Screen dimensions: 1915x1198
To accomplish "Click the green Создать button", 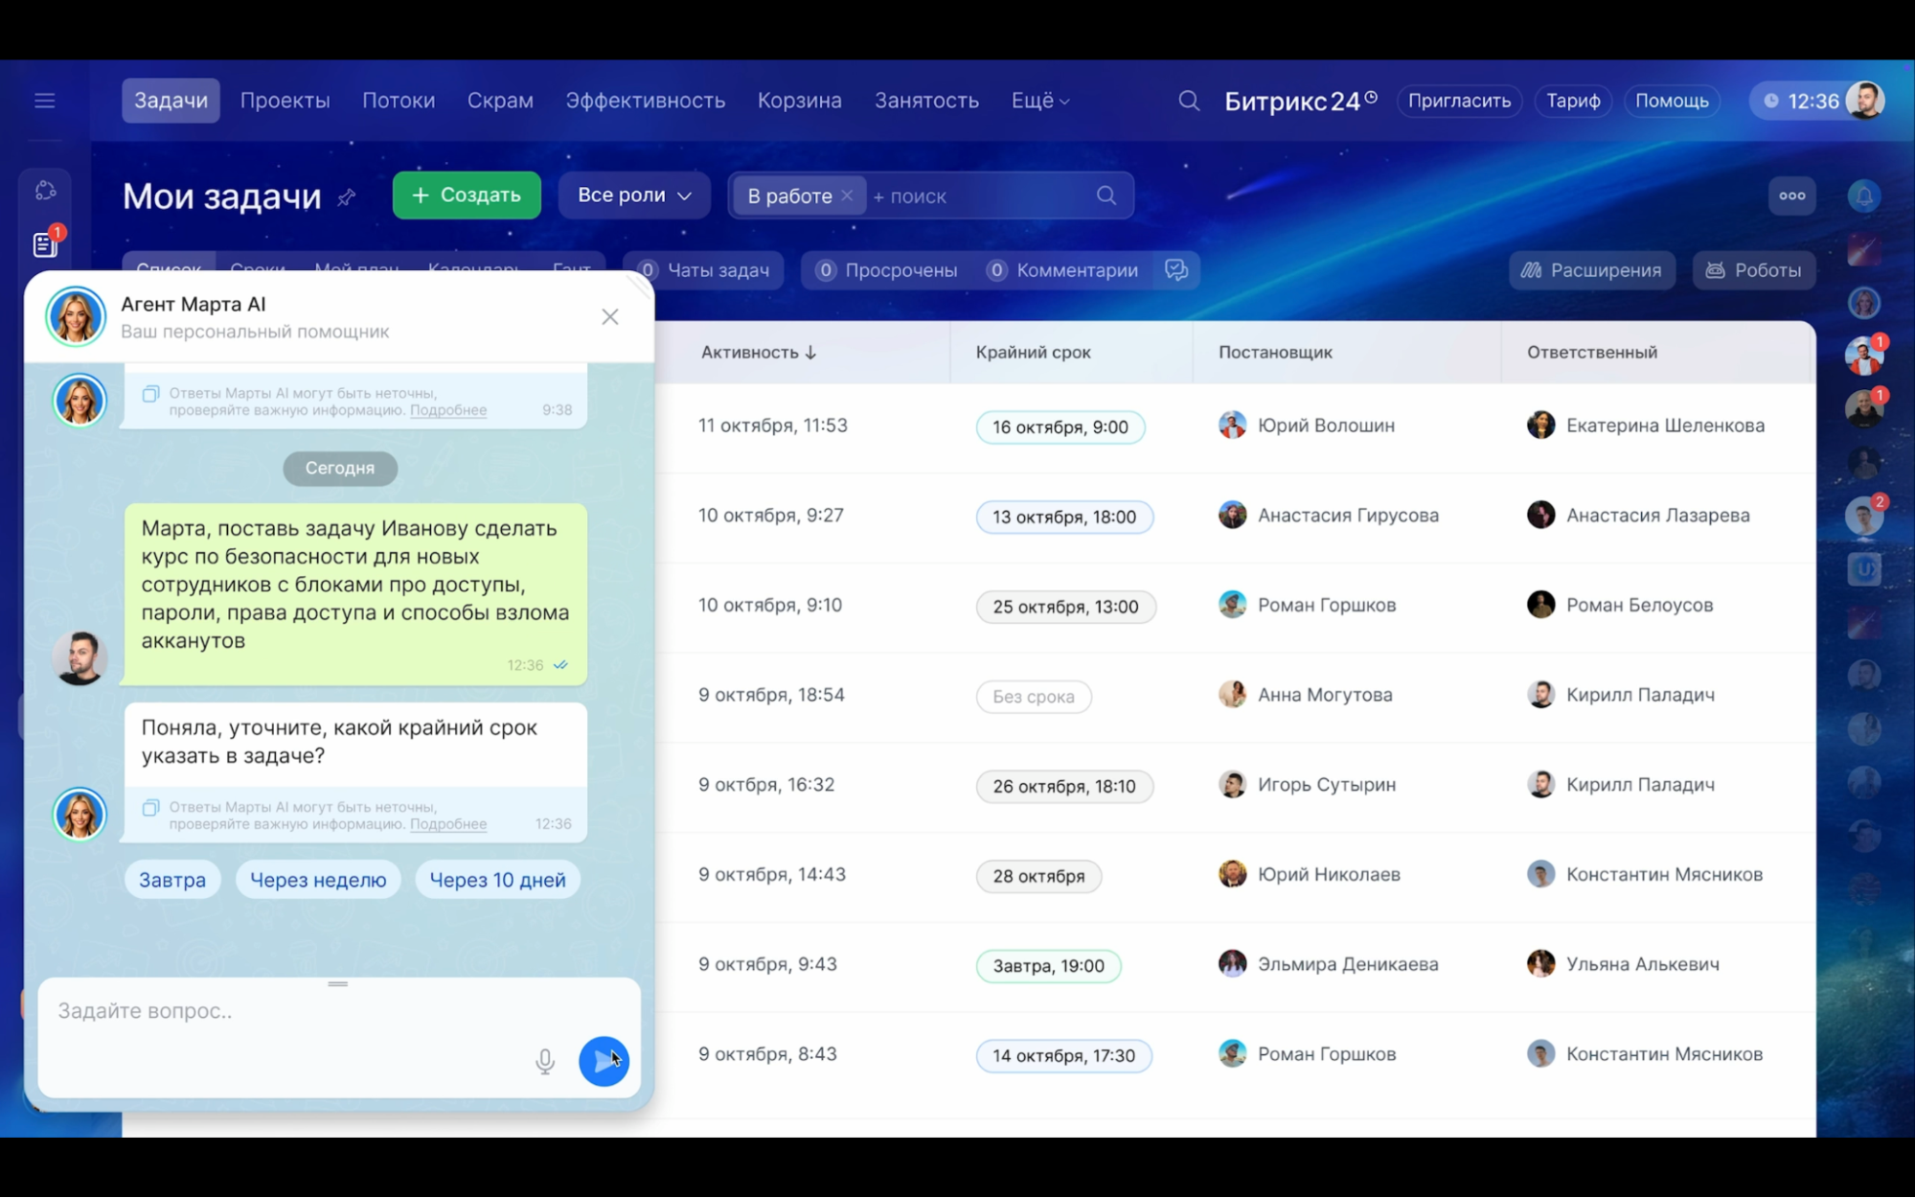I will tap(467, 196).
